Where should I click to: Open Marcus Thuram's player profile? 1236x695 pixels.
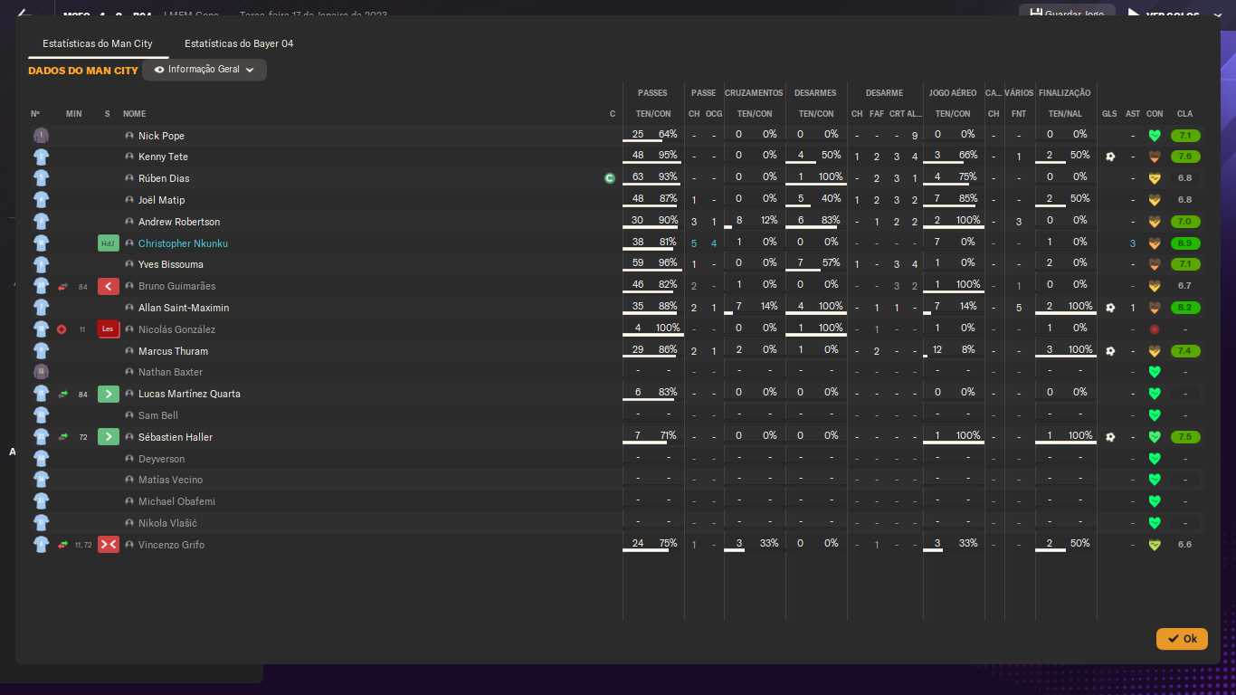click(173, 351)
